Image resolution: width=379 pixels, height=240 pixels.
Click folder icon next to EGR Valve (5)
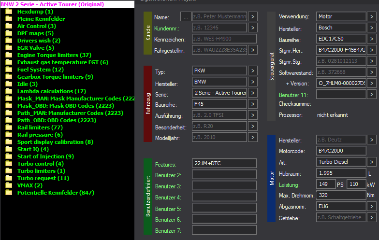(x=9, y=48)
